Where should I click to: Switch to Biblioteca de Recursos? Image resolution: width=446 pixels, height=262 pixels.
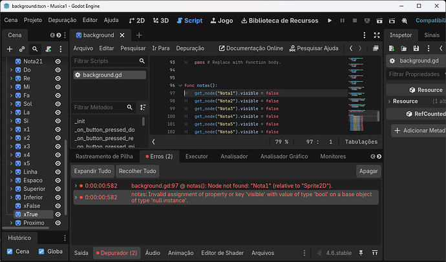coord(280,21)
